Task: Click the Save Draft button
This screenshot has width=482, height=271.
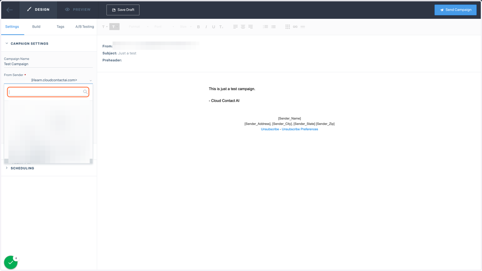Action: pos(123,10)
